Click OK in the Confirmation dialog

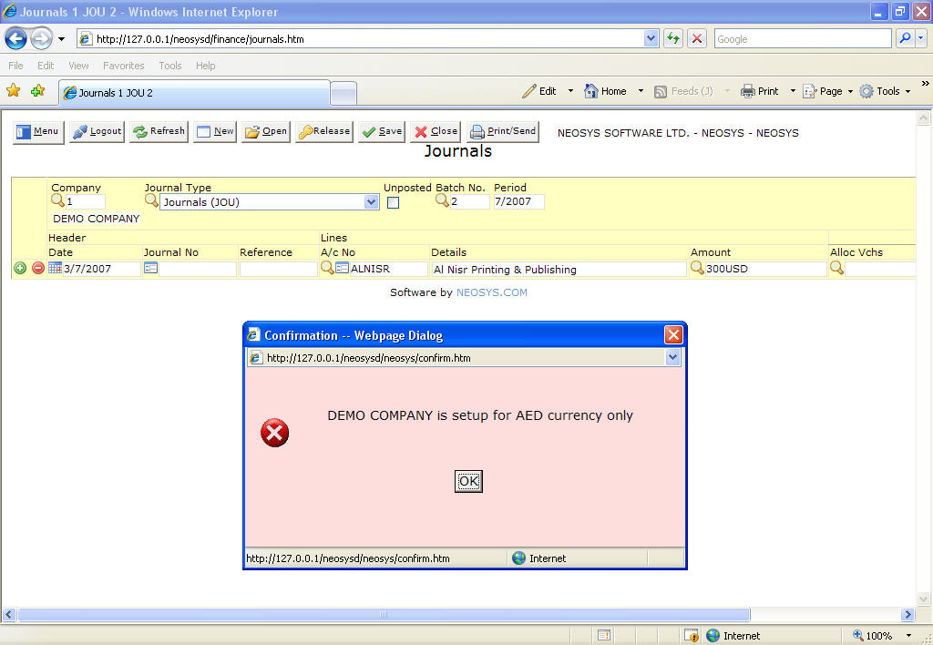tap(469, 481)
